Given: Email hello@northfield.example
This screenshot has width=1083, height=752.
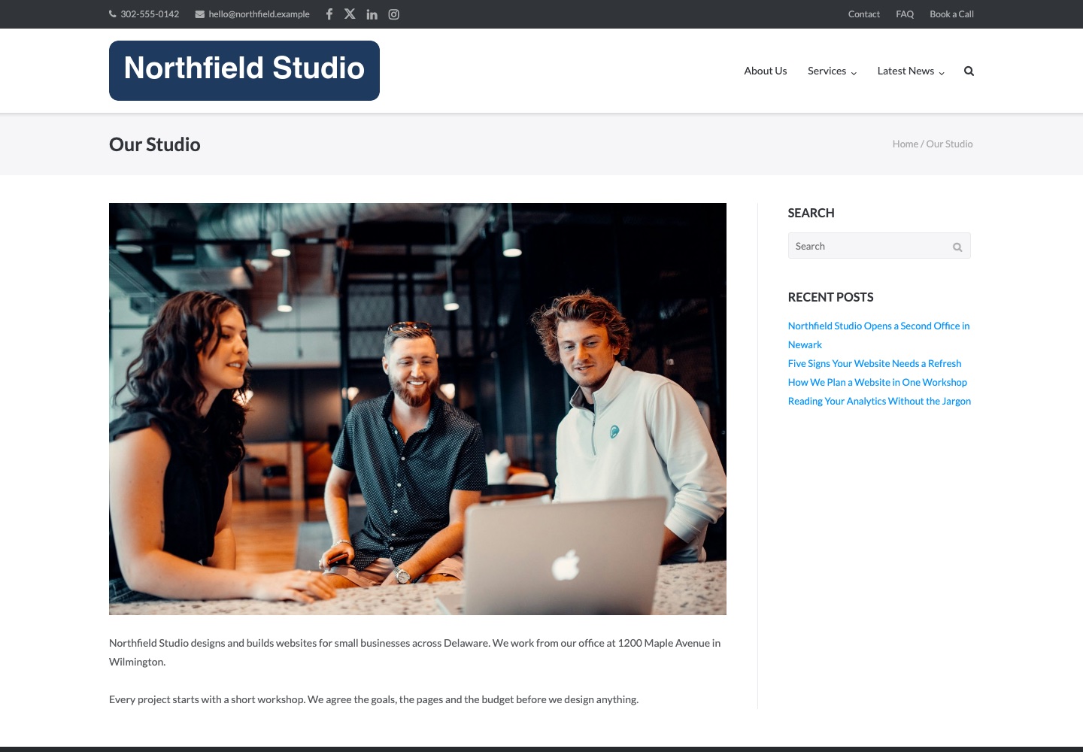Looking at the screenshot, I should [259, 14].
